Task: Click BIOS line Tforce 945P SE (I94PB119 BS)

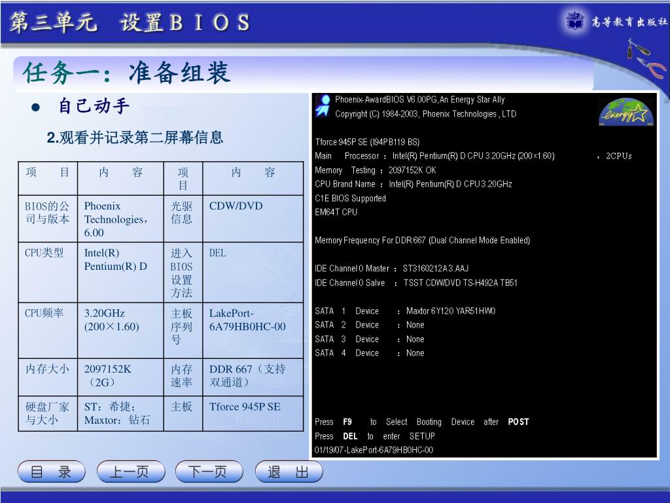Action: click(x=367, y=142)
